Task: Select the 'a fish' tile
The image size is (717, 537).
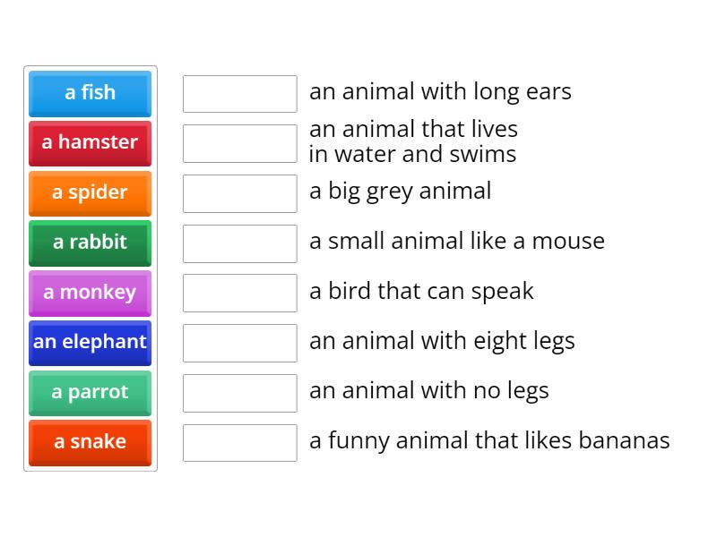Action: pyautogui.click(x=90, y=93)
